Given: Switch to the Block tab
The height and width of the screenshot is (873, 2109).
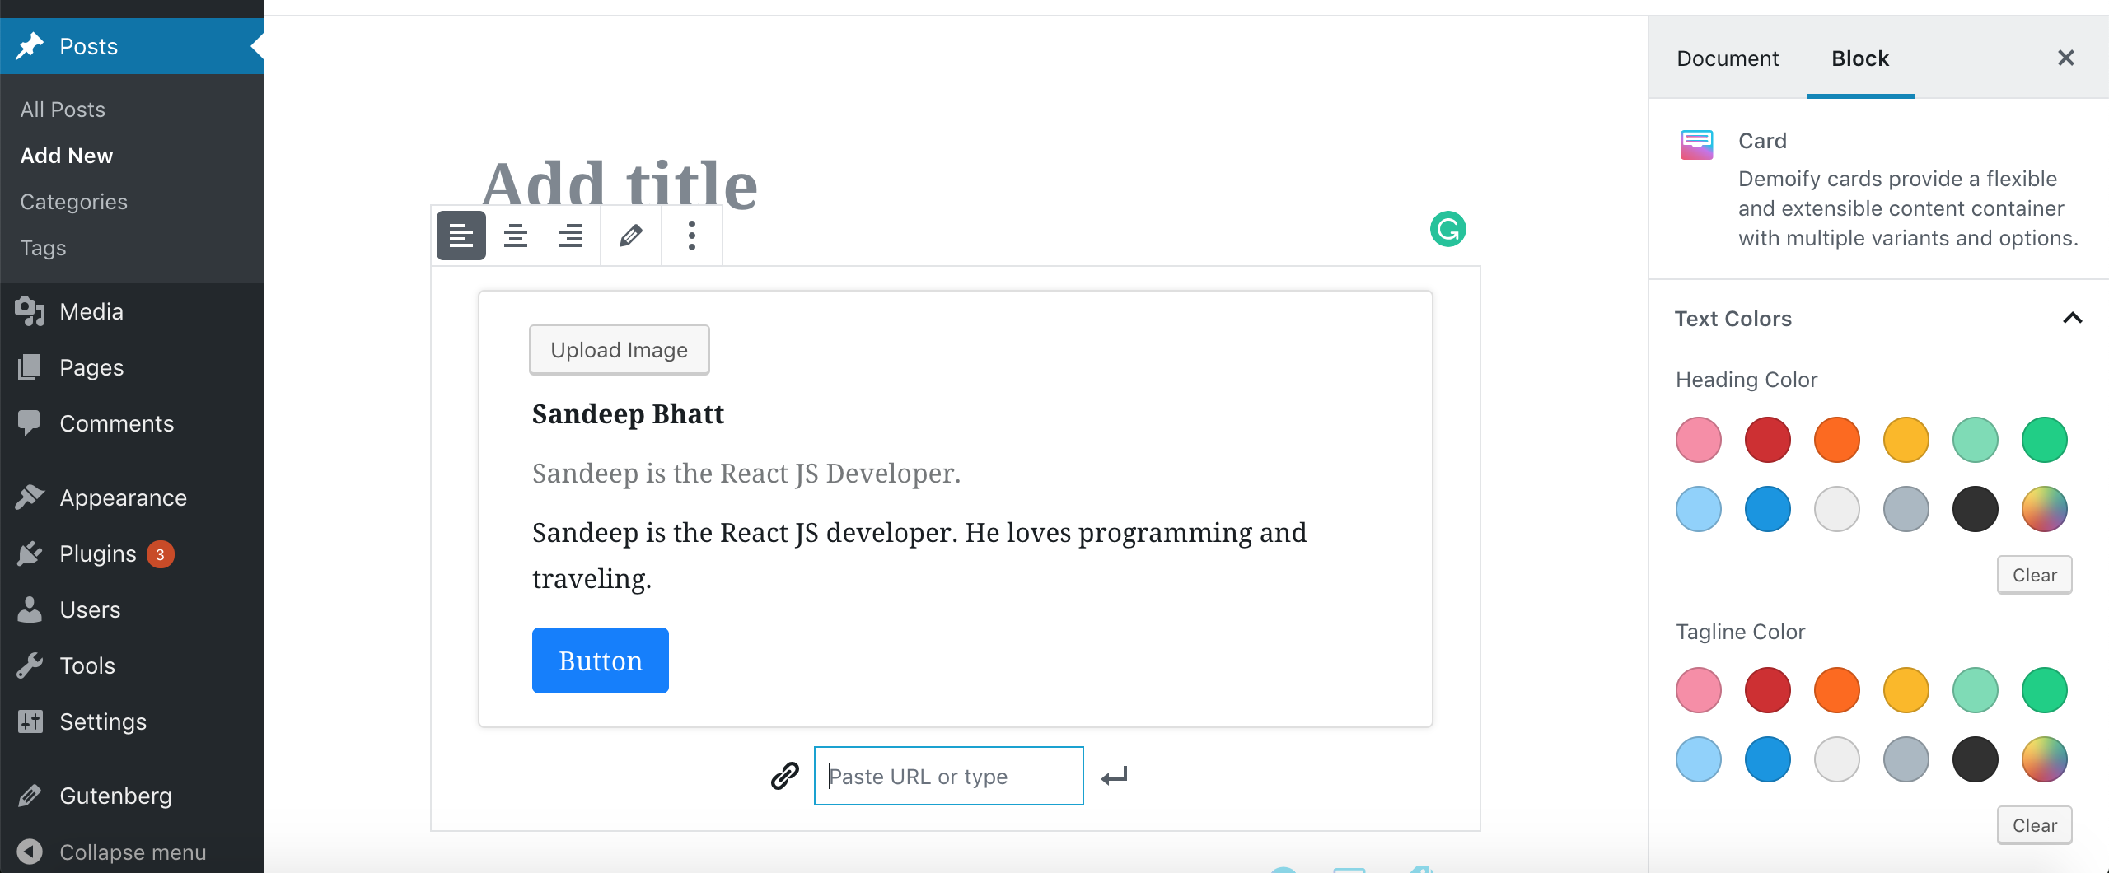Looking at the screenshot, I should (1860, 58).
